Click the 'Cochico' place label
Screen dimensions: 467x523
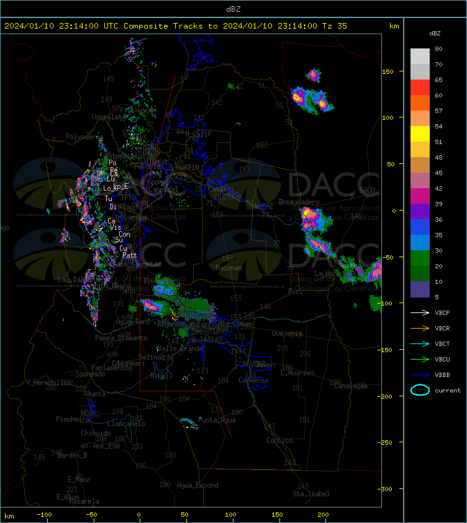click(279, 440)
